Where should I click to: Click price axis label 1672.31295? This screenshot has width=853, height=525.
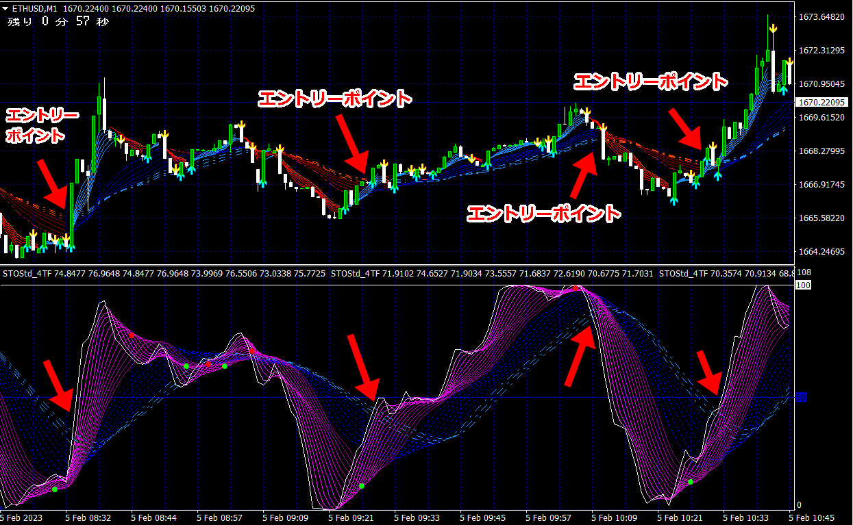pos(821,51)
